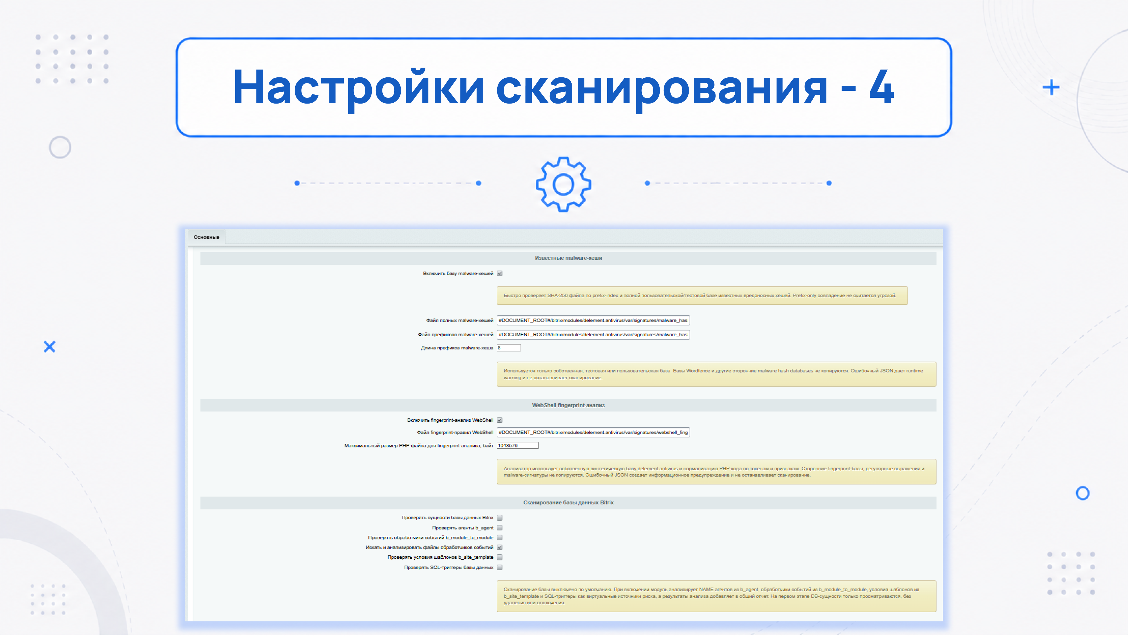Click the note starting 'Быстро проверяет SHA-256'
The width and height of the screenshot is (1128, 636).
pos(702,296)
